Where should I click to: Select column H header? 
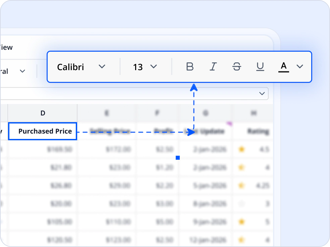[x=254, y=113]
